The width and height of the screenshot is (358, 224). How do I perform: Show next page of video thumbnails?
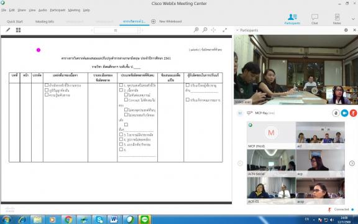pyautogui.click(x=352, y=163)
